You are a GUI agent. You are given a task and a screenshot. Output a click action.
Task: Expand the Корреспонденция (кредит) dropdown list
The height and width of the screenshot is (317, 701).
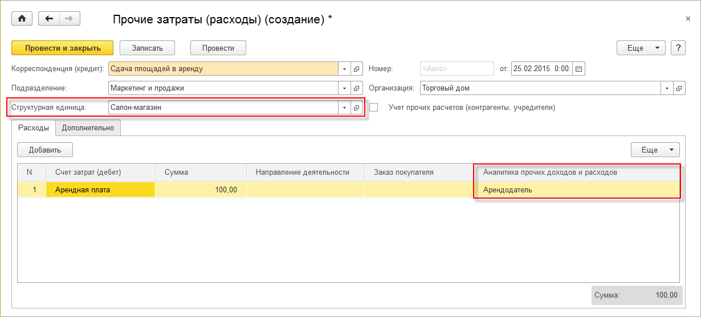(345, 69)
